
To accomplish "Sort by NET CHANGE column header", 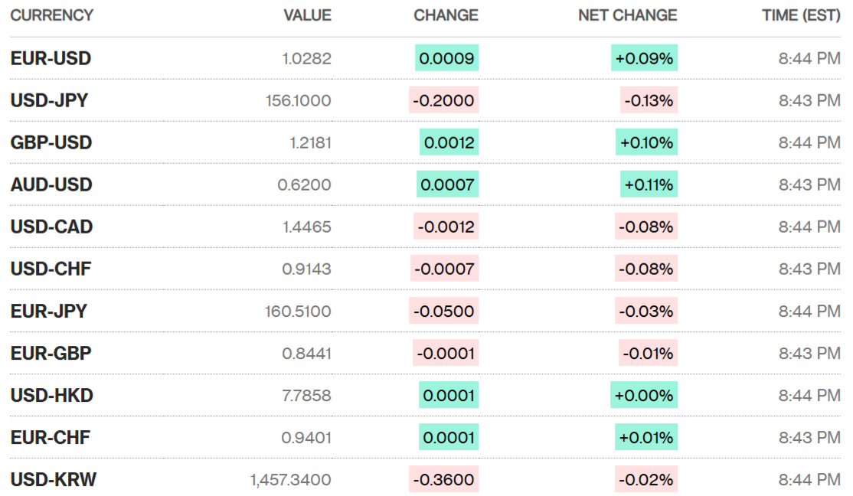I will click(x=627, y=15).
